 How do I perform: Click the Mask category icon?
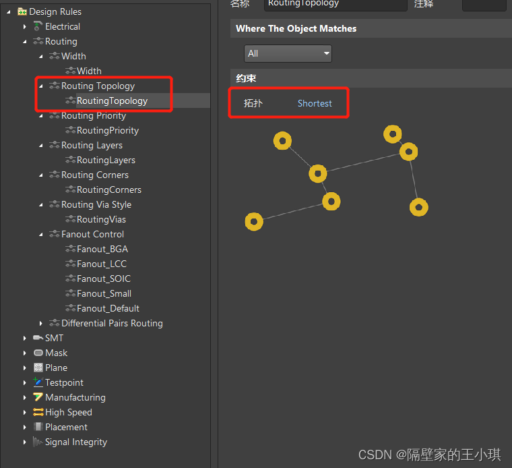tap(38, 353)
